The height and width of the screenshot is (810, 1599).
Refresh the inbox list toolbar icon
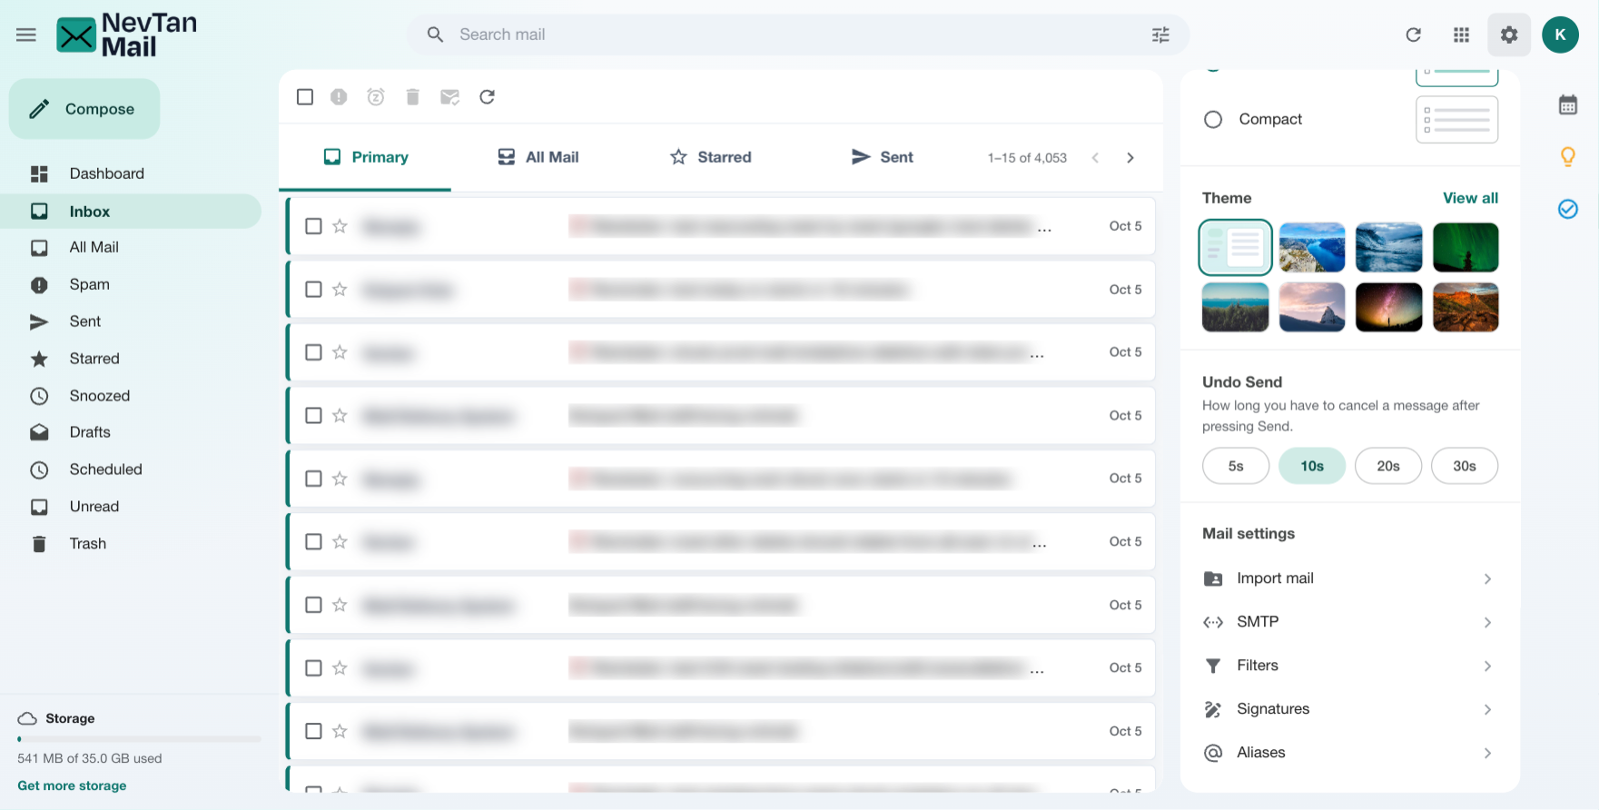point(487,96)
